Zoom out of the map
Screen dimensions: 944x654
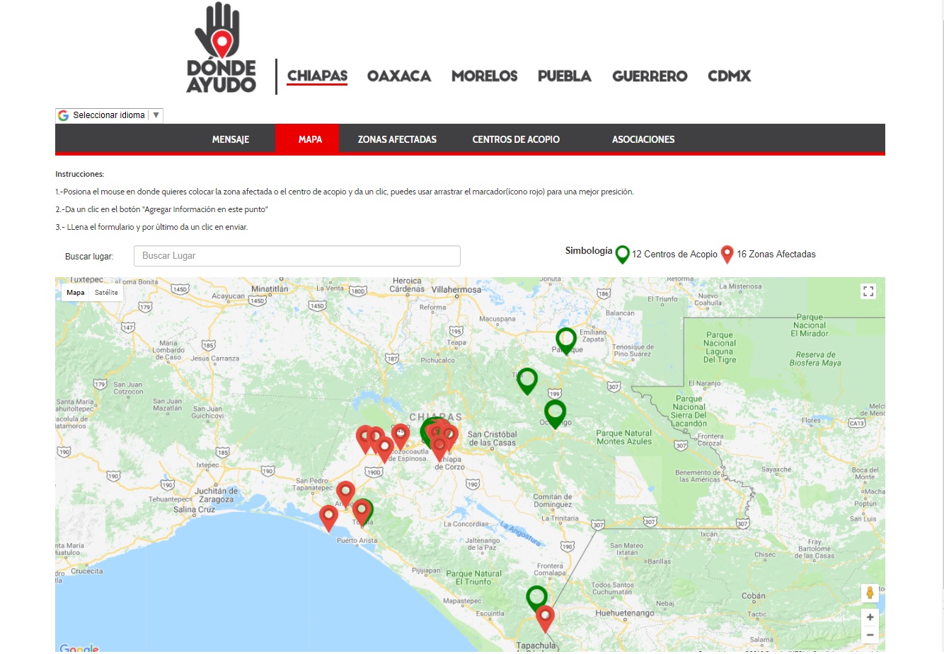tap(870, 635)
